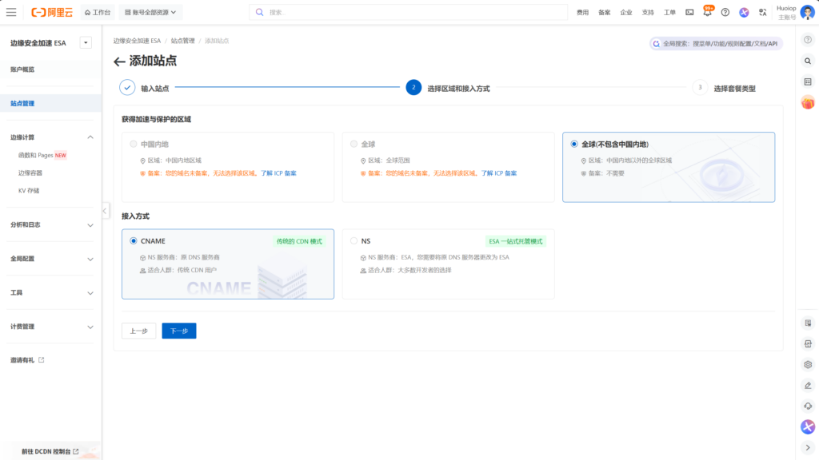This screenshot has width=819, height=460.
Task: Open the 备案 top menu item
Action: pyautogui.click(x=604, y=13)
